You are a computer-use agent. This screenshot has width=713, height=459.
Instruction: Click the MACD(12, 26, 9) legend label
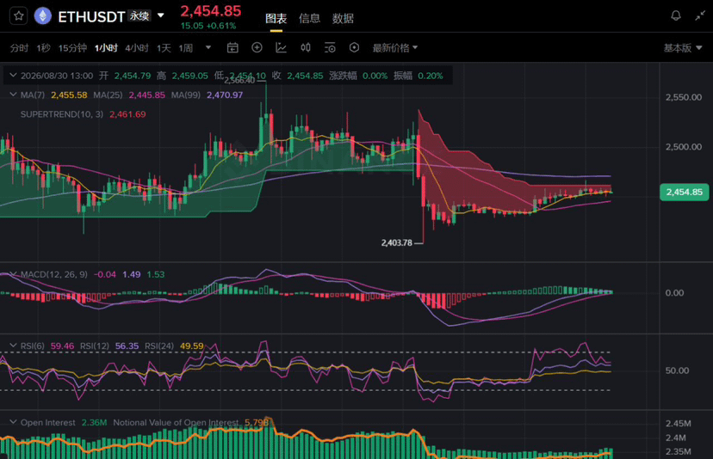(x=54, y=275)
